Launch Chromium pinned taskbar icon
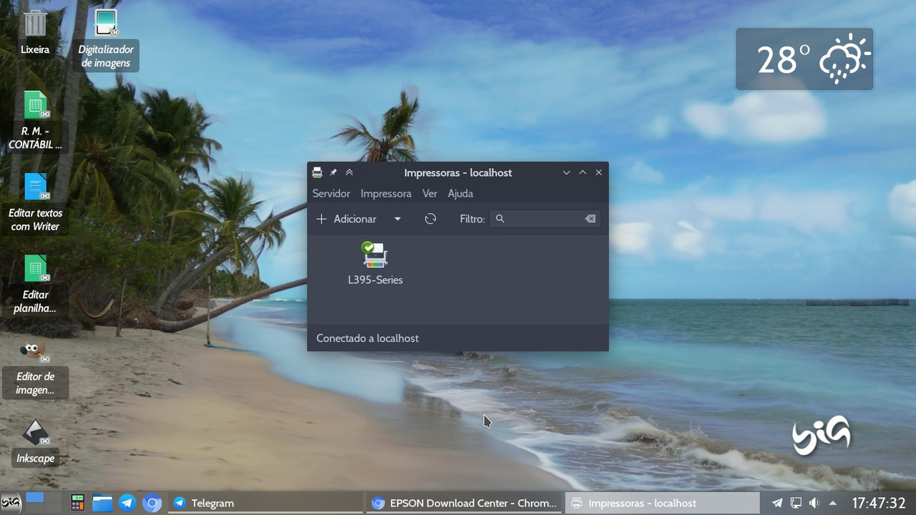This screenshot has width=916, height=515. [x=152, y=503]
